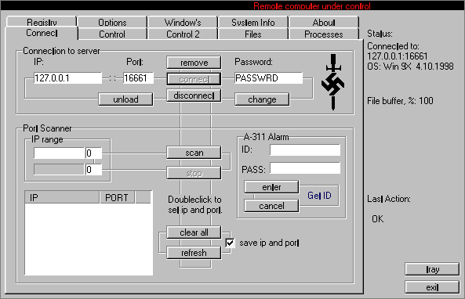Click the clear all button
The image size is (465, 299).
pyautogui.click(x=194, y=232)
